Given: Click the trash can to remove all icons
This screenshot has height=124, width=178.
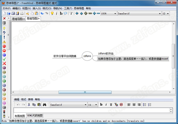Looking at the screenshot, I should click(4, 23).
